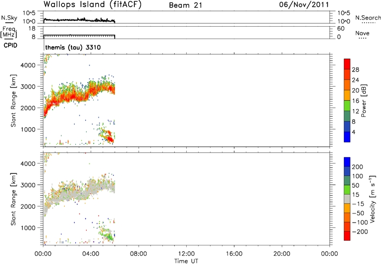Pick the red top segment of power colorbar

pos(347,64)
